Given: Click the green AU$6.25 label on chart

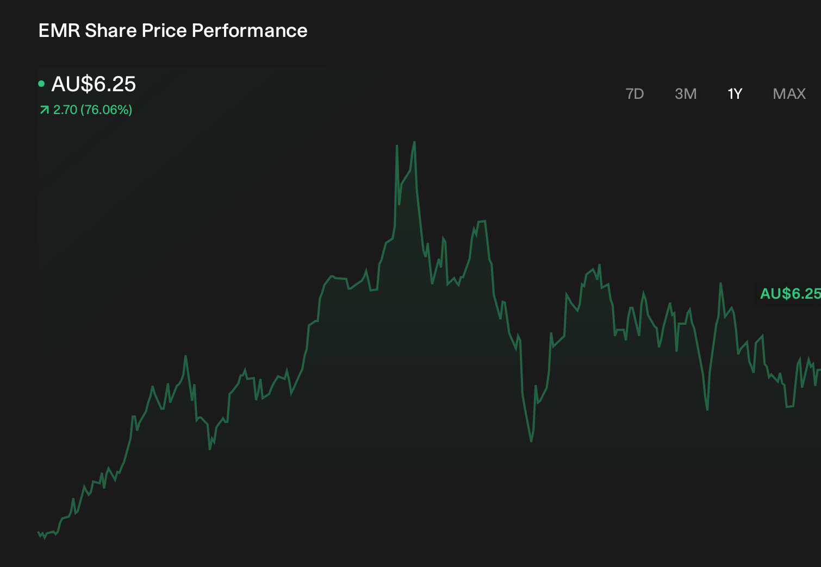Looking at the screenshot, I should (x=790, y=294).
